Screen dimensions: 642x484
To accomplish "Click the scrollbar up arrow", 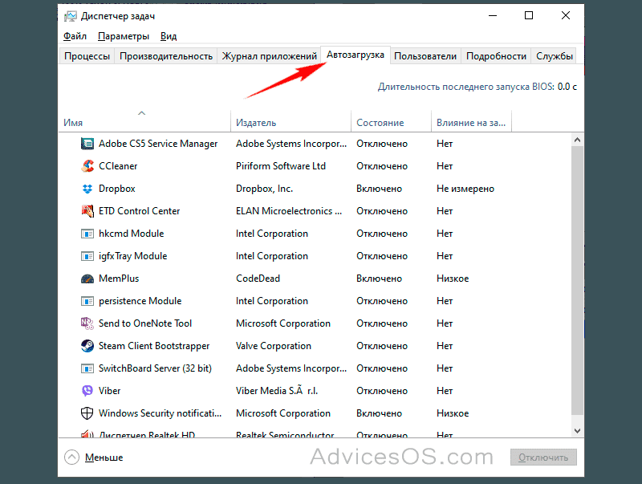I will (577, 140).
